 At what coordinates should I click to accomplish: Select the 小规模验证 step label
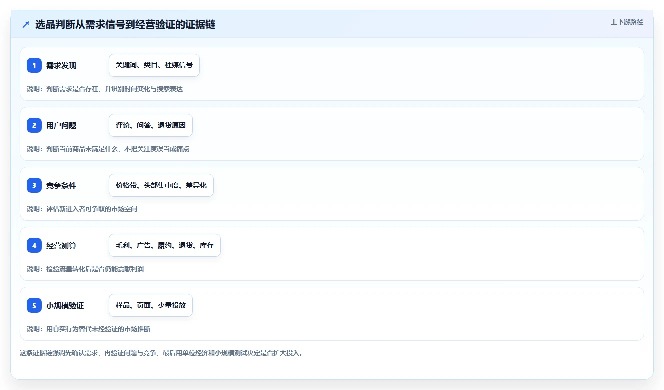65,305
